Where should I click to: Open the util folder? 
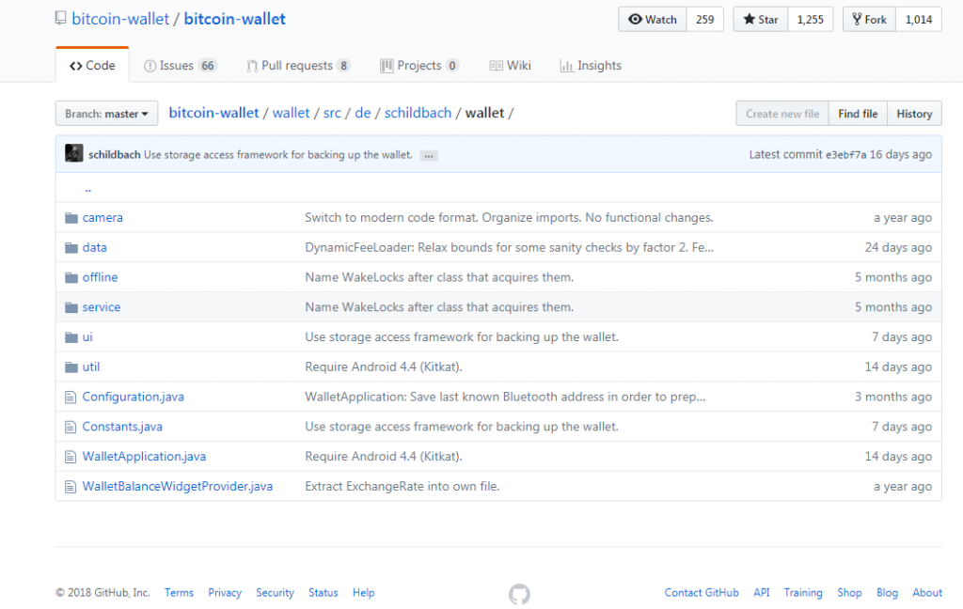click(x=91, y=367)
